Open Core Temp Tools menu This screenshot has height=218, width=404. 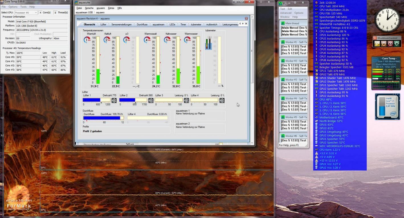coord(24,7)
